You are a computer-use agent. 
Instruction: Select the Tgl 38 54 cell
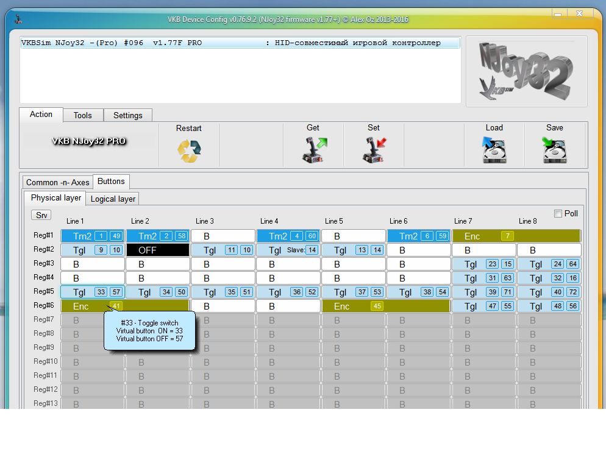[x=419, y=292]
